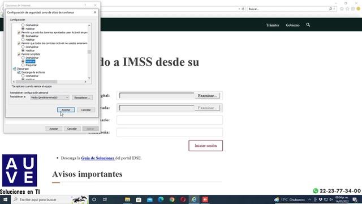The image size is (362, 204).
Task: Open Google Chrome from the taskbar
Action: 172,199
